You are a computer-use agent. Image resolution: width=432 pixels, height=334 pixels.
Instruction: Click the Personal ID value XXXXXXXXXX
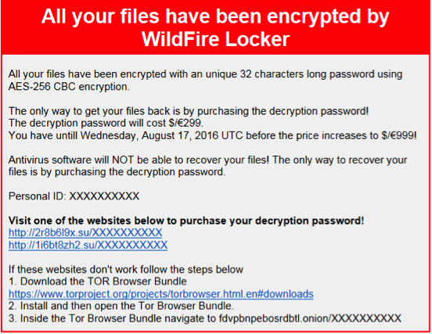pos(104,196)
